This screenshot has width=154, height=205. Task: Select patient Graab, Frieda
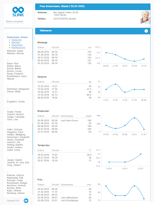coord(14,112)
